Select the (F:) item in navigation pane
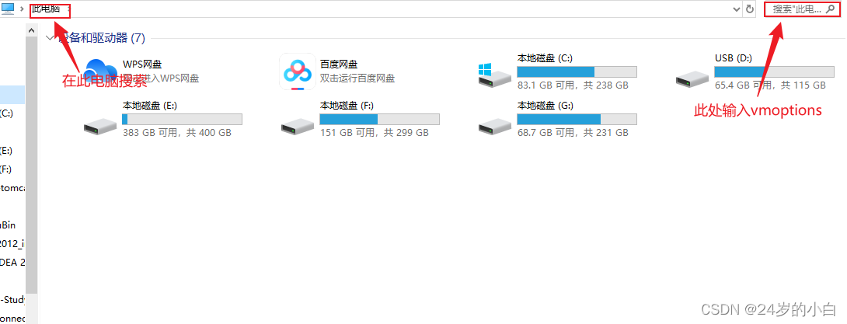 [6, 169]
